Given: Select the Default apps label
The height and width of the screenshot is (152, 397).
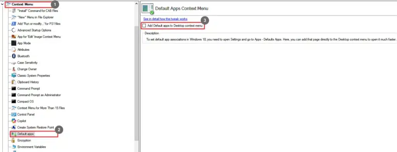Looking at the screenshot, I should coord(26,134).
